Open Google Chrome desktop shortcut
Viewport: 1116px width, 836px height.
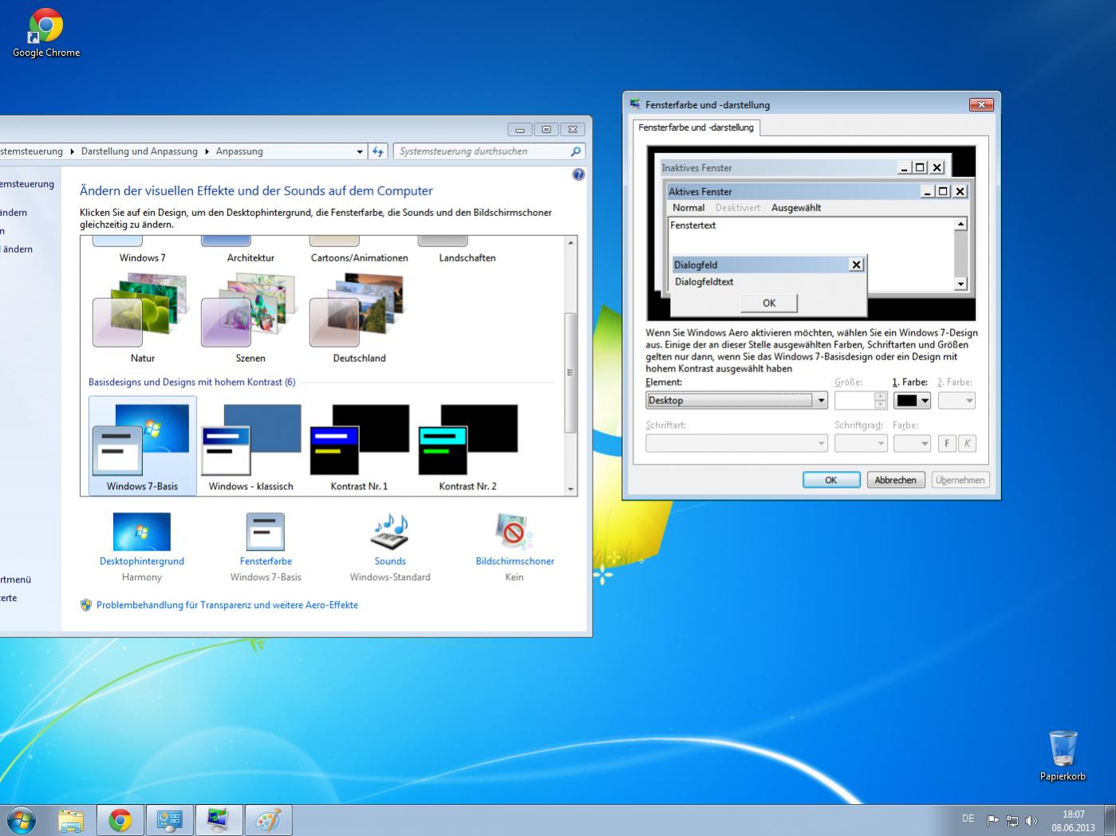click(x=45, y=33)
